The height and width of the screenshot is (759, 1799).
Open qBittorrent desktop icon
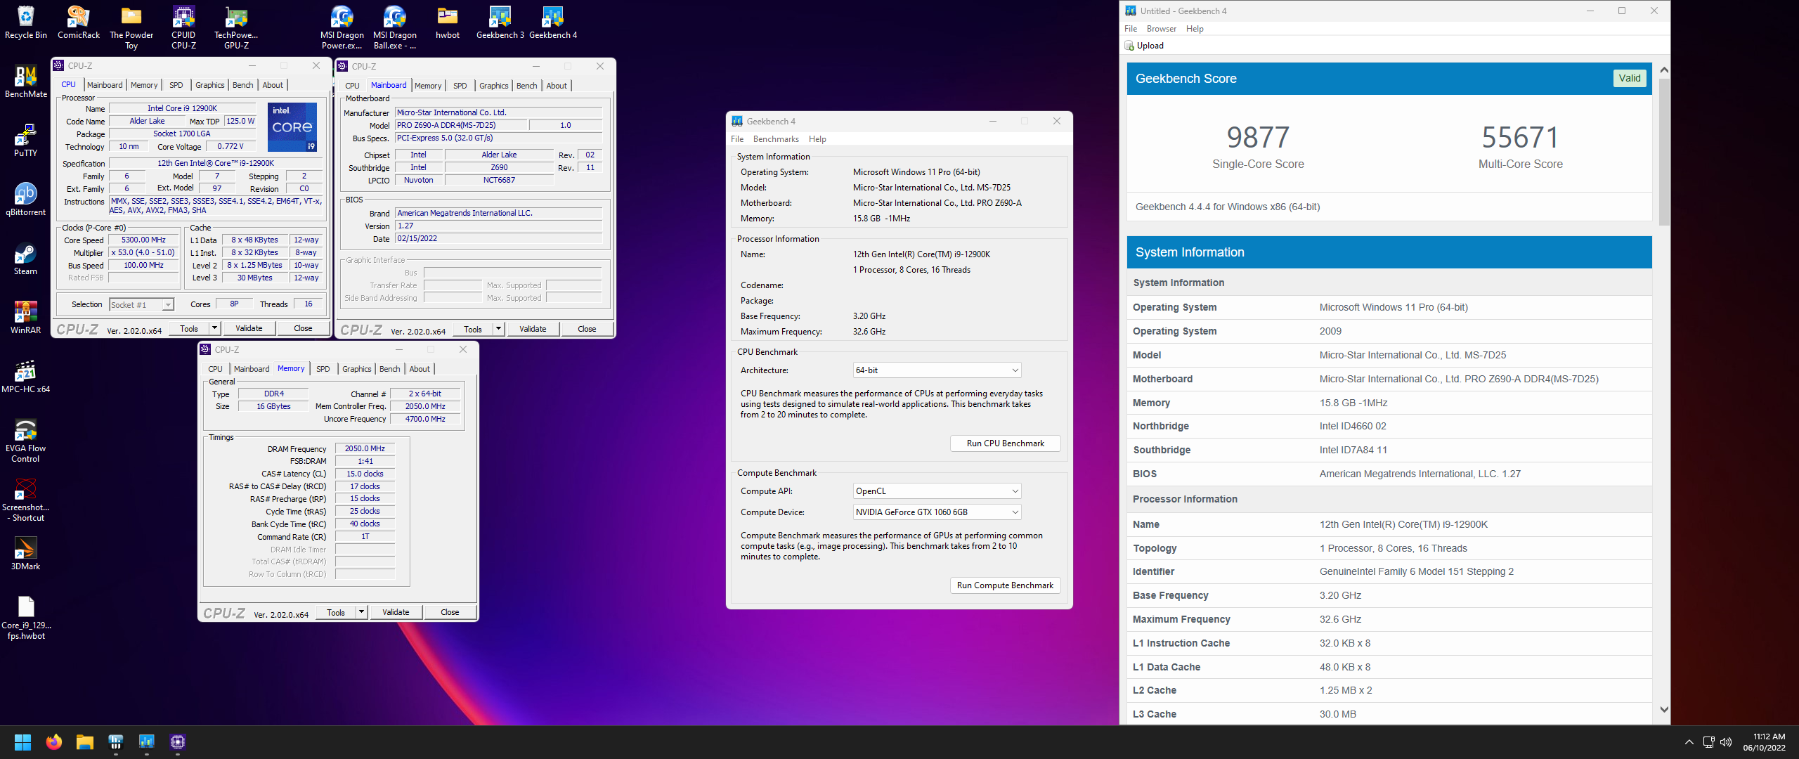pyautogui.click(x=26, y=200)
